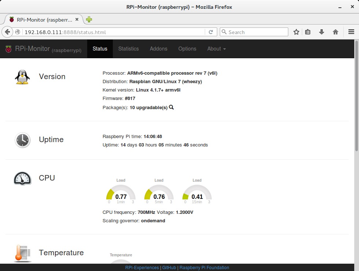Viewport: 359px width, 271px height.
Task: Bookmark this page with the star icon
Action: pos(296,32)
